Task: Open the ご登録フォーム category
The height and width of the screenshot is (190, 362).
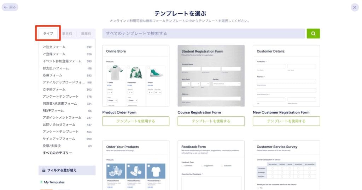Action: pos(67,54)
